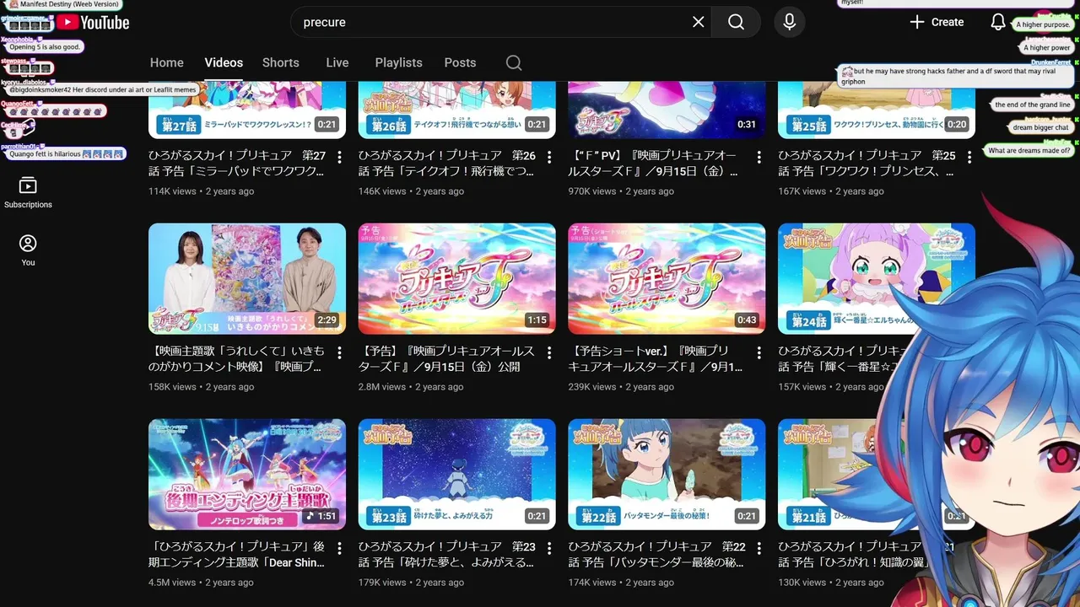Click the 【予告ショートver.】 video title
Viewport: 1080px width, 607px height.
pyautogui.click(x=656, y=359)
